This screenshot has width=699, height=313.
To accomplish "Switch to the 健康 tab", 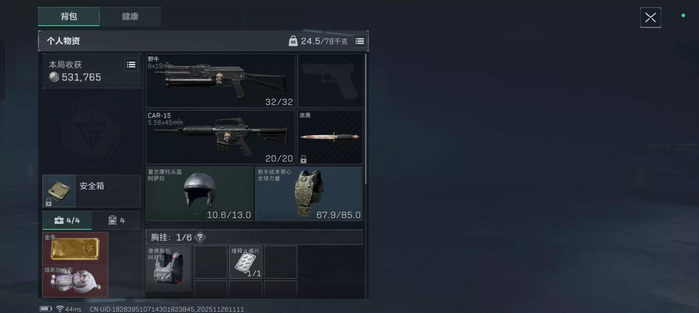I will [x=130, y=17].
